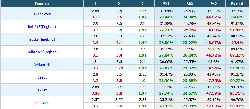Sort by the Payout header
The width and height of the screenshot is (250, 109).
click(237, 4)
